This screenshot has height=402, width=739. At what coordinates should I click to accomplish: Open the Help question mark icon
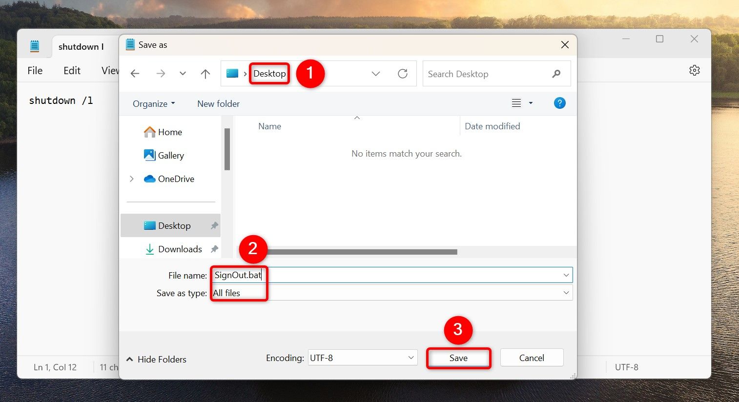coord(559,103)
